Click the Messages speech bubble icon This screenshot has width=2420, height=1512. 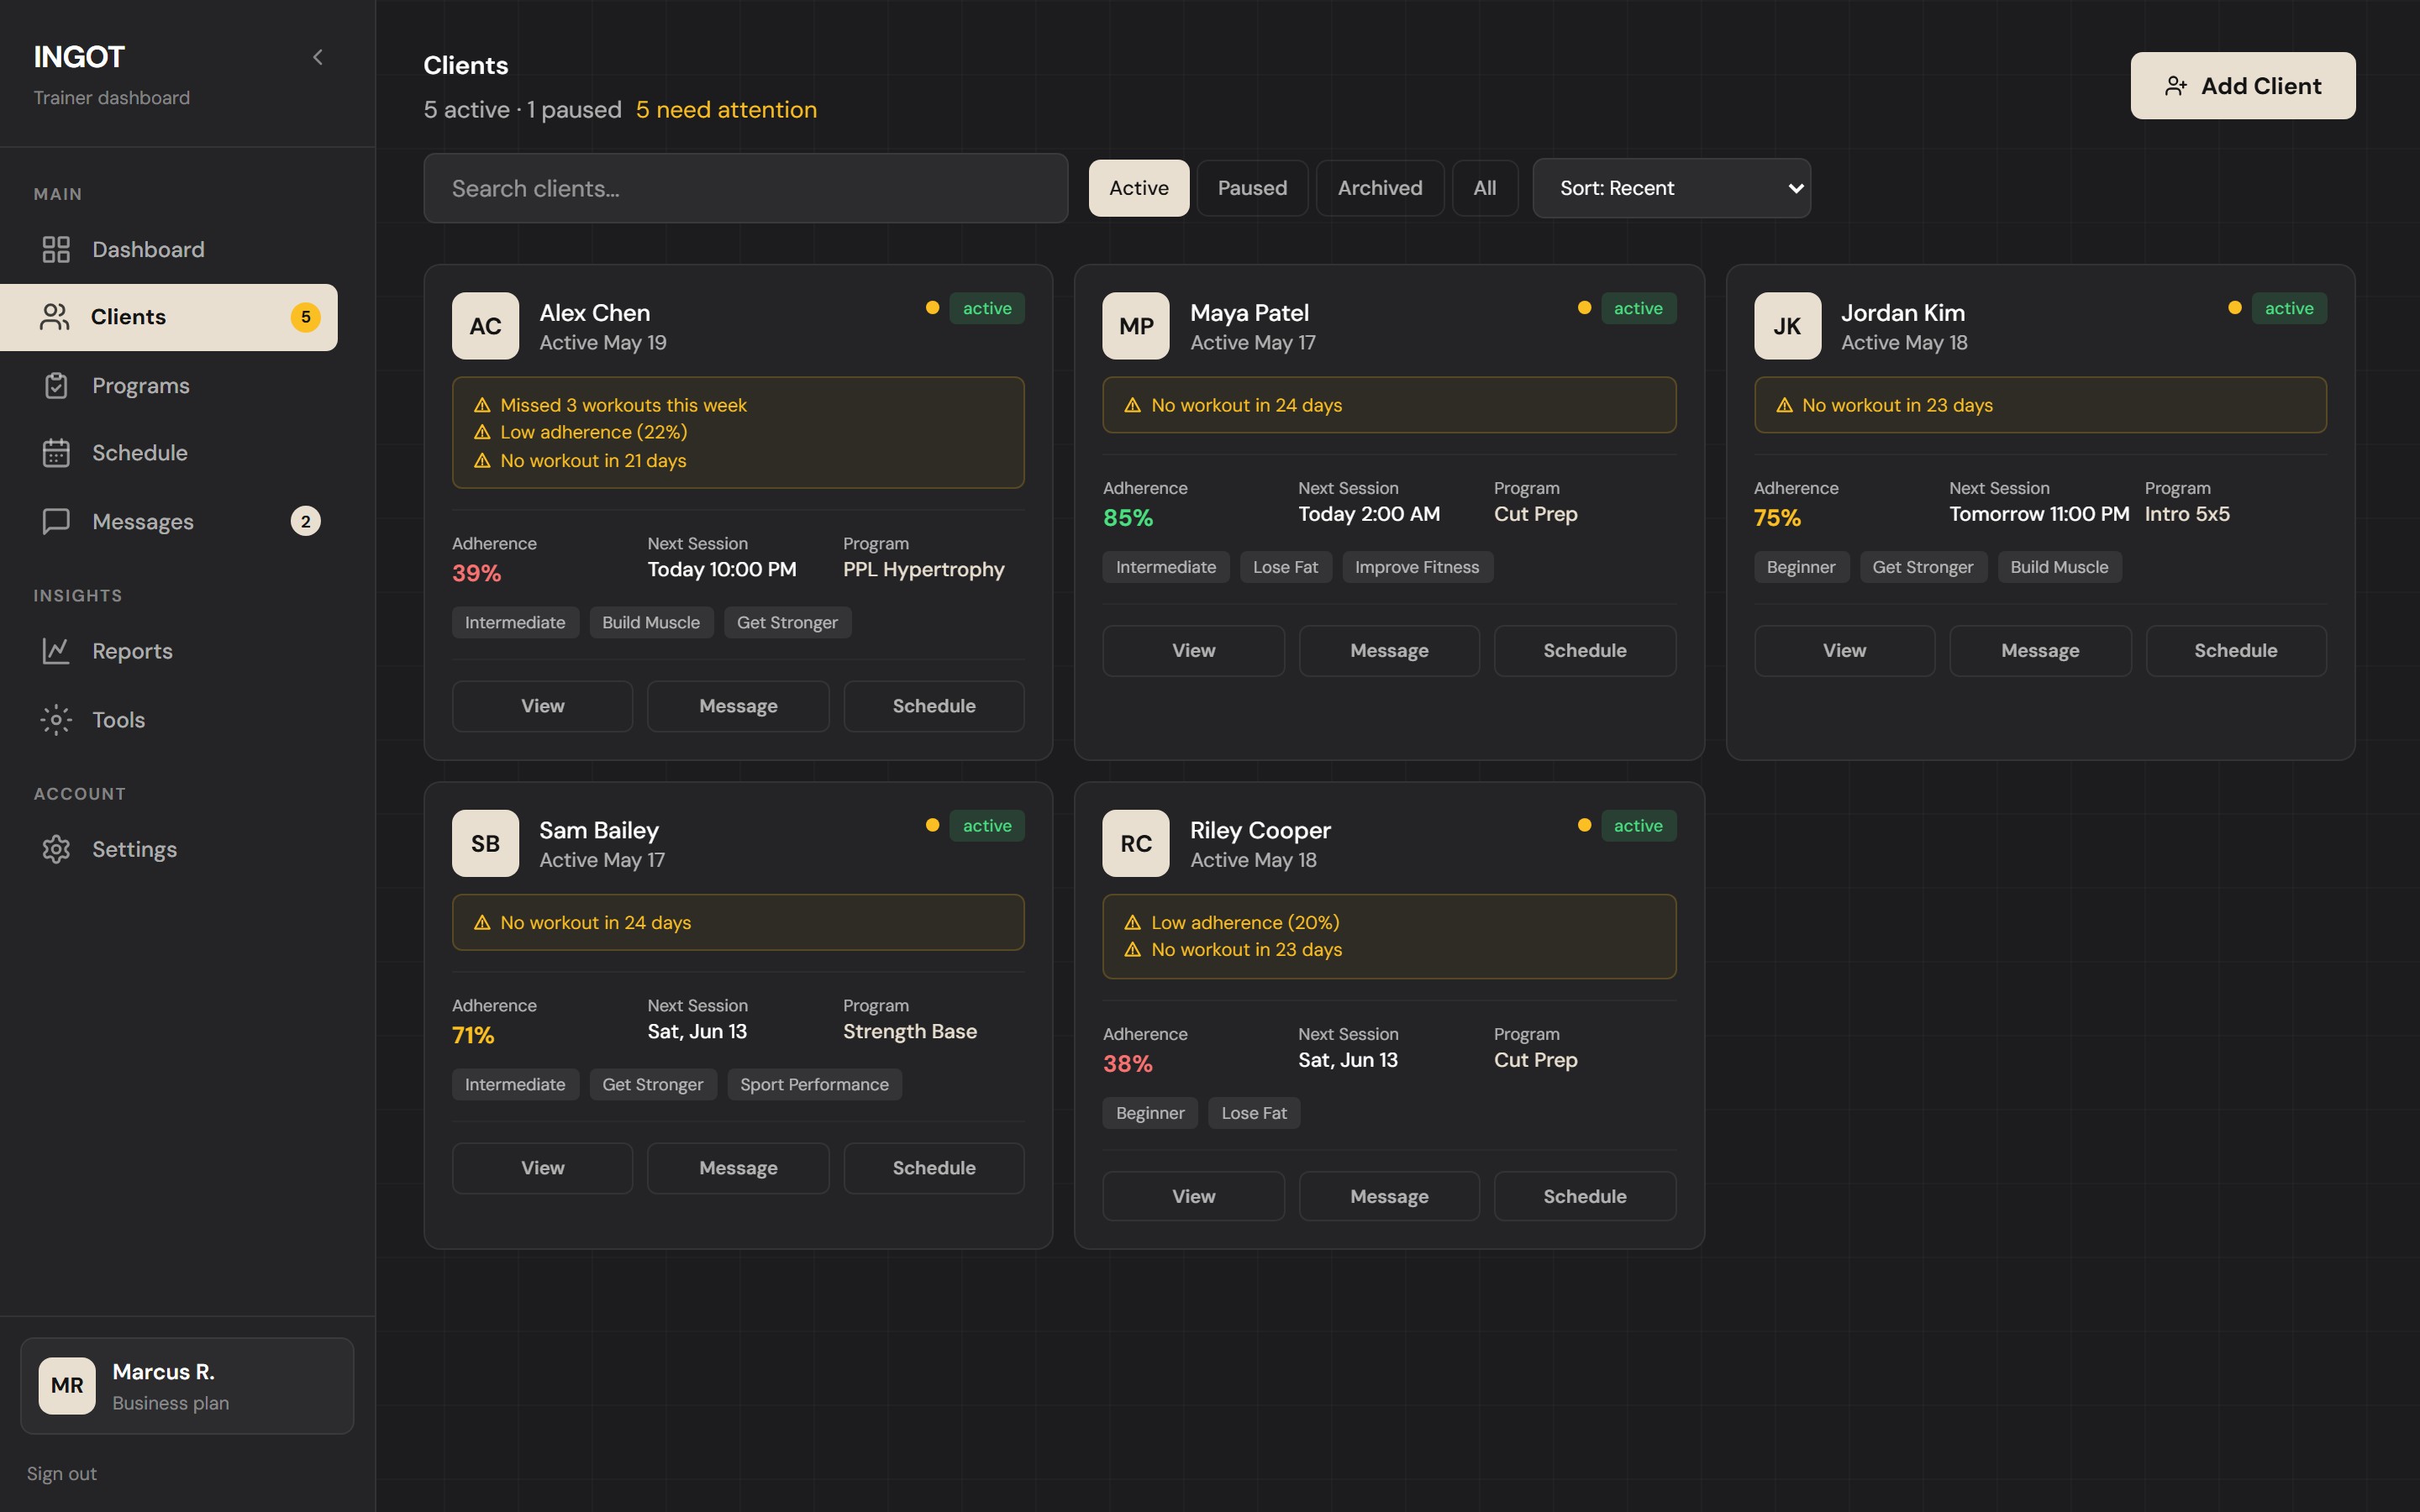pyautogui.click(x=56, y=521)
